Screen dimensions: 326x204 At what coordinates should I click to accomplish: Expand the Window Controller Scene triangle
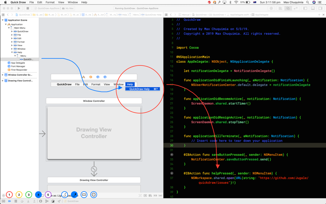coord(3,75)
